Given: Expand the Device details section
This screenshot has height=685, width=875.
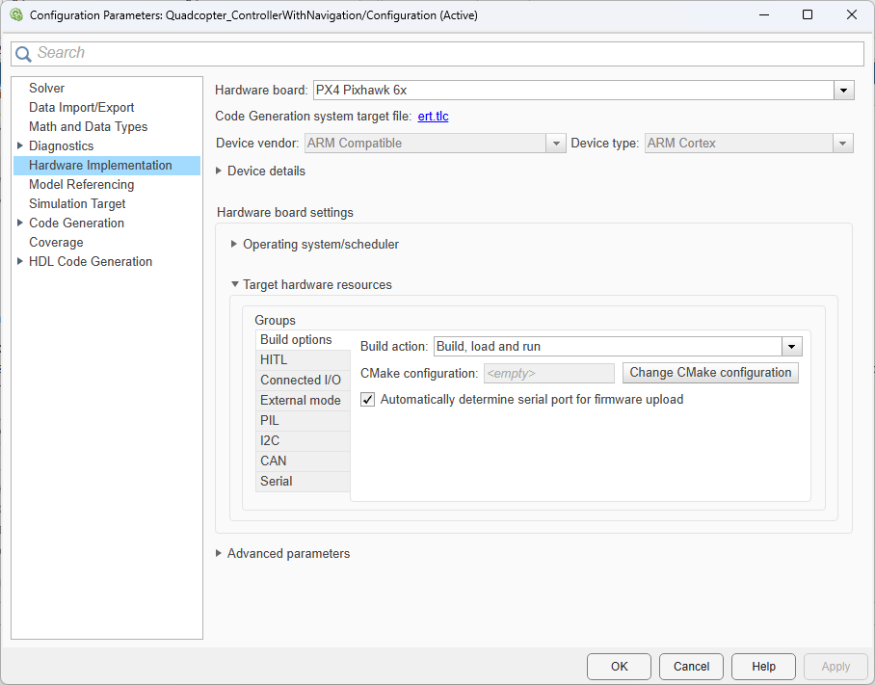Looking at the screenshot, I should (x=219, y=171).
